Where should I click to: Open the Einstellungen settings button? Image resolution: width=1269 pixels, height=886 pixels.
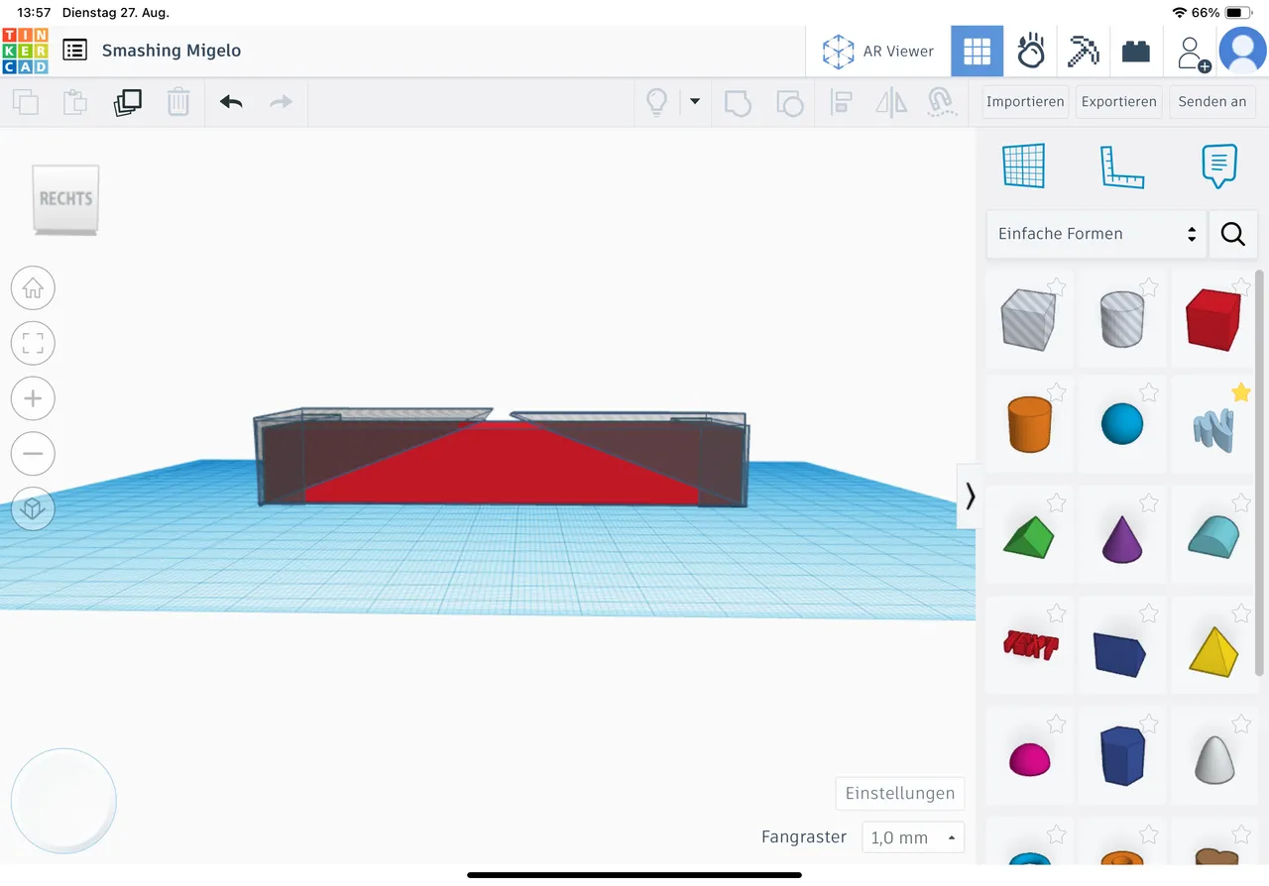(x=900, y=793)
